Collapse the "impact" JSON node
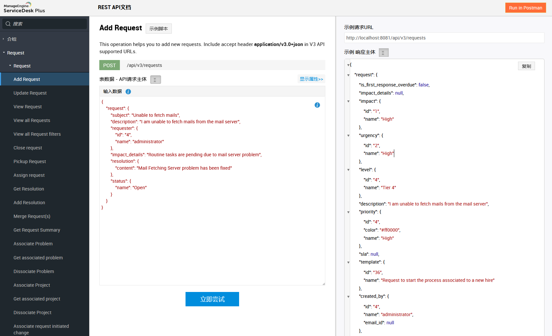 348,101
